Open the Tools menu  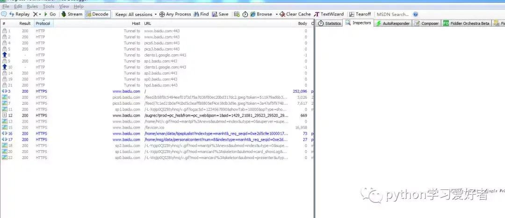(49, 6)
